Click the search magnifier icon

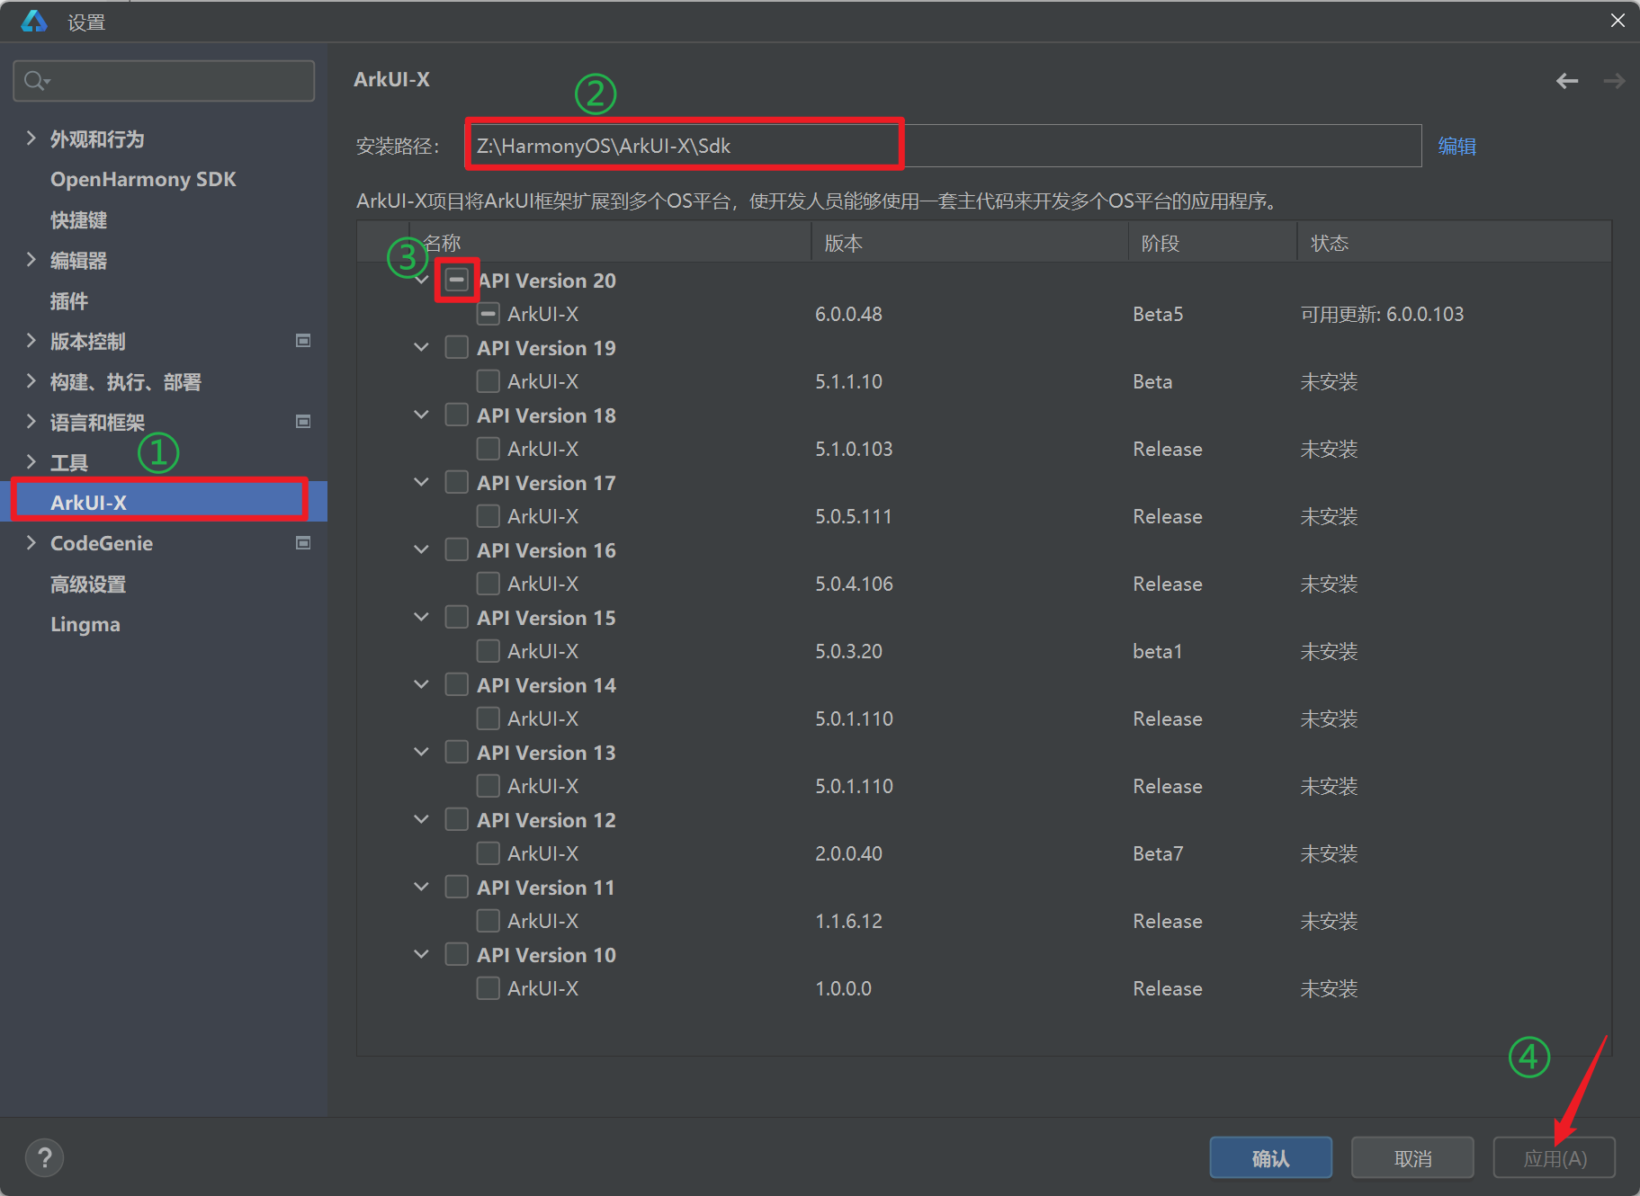coord(36,81)
